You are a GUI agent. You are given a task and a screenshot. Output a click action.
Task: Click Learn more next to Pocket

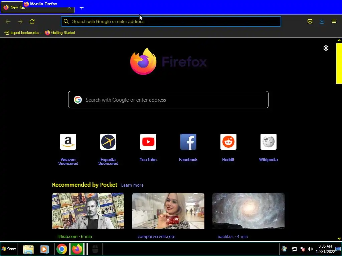click(132, 185)
